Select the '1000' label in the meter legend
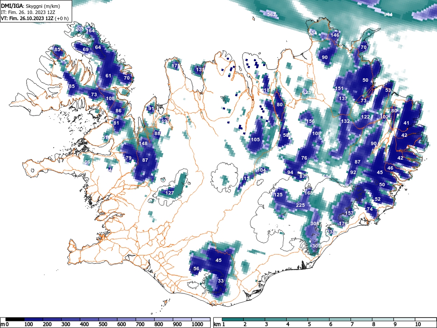 coord(198,324)
